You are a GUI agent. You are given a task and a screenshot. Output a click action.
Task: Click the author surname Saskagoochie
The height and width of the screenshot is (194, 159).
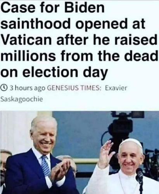(x=22, y=99)
